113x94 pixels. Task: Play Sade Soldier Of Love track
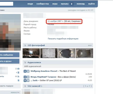point(25,81)
